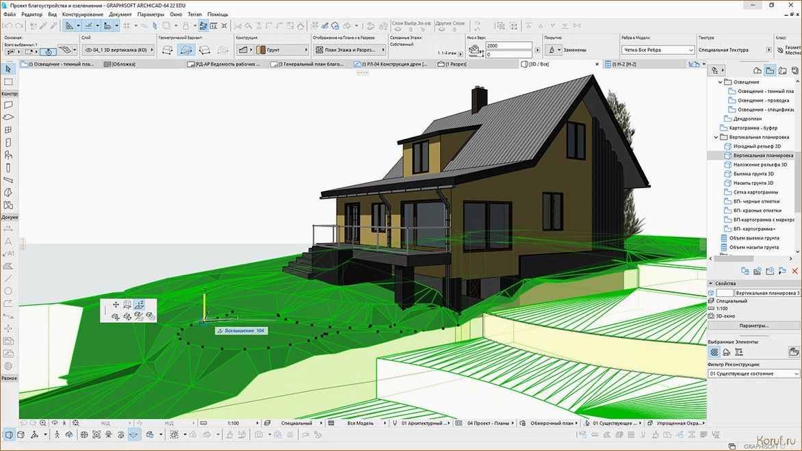The width and height of the screenshot is (802, 451).
Task: Click red X delete icon in navigator
Action: [795, 271]
